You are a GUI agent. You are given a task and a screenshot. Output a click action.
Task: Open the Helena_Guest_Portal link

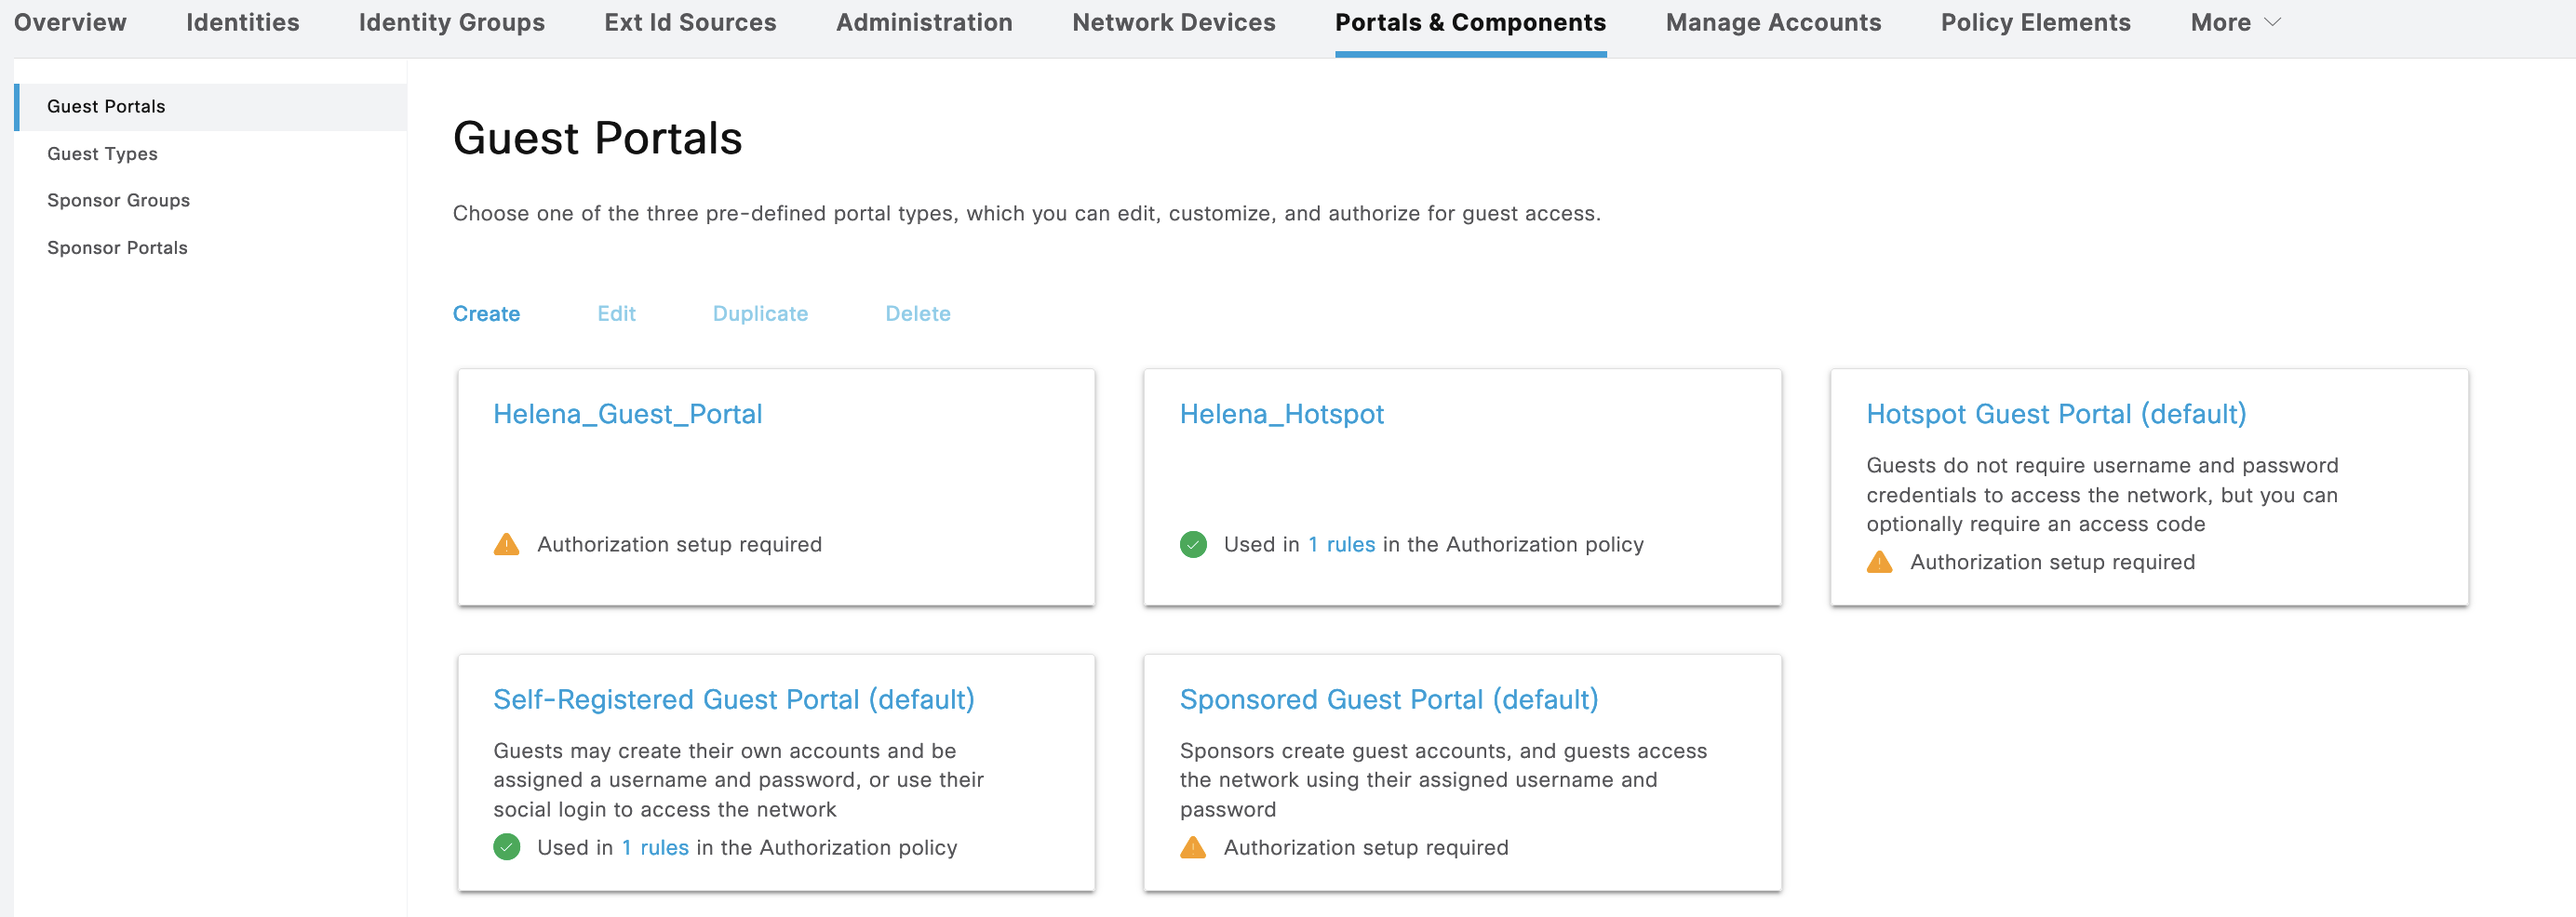[x=627, y=414]
